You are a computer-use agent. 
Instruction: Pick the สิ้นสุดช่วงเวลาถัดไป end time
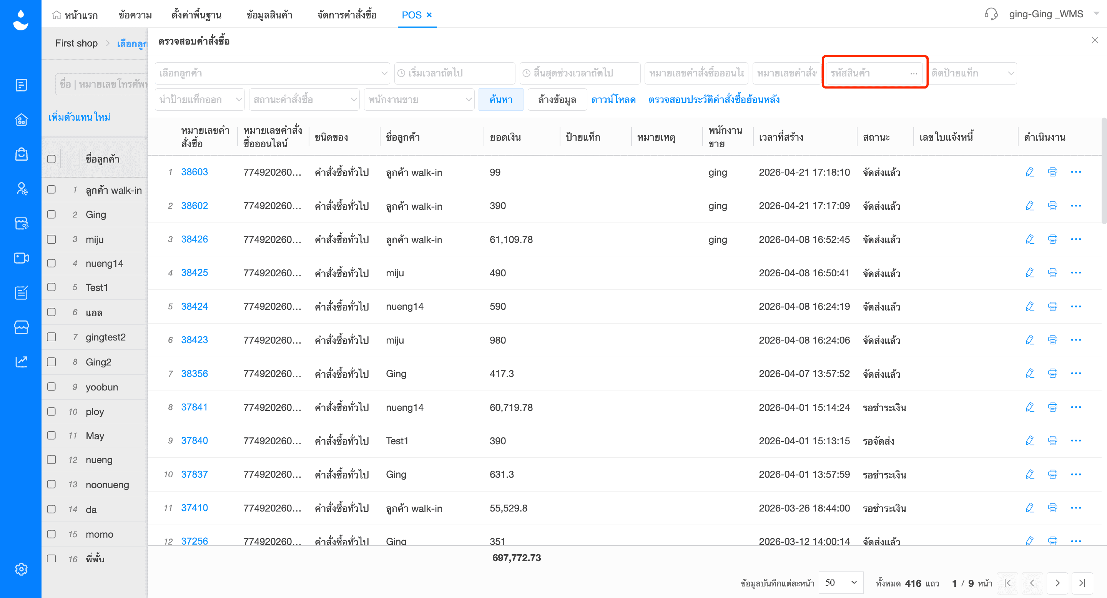point(580,73)
